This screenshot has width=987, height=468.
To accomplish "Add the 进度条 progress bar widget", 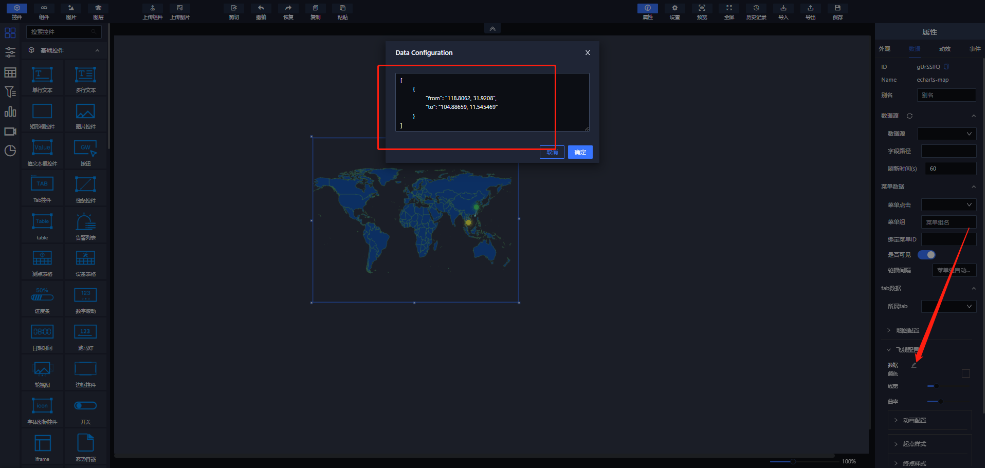I will click(42, 298).
